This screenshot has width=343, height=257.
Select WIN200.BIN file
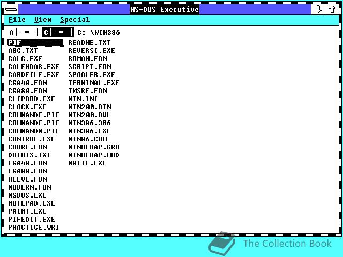(90, 107)
